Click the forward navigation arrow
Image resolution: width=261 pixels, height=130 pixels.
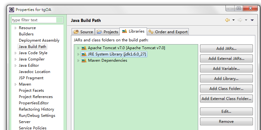(240, 20)
